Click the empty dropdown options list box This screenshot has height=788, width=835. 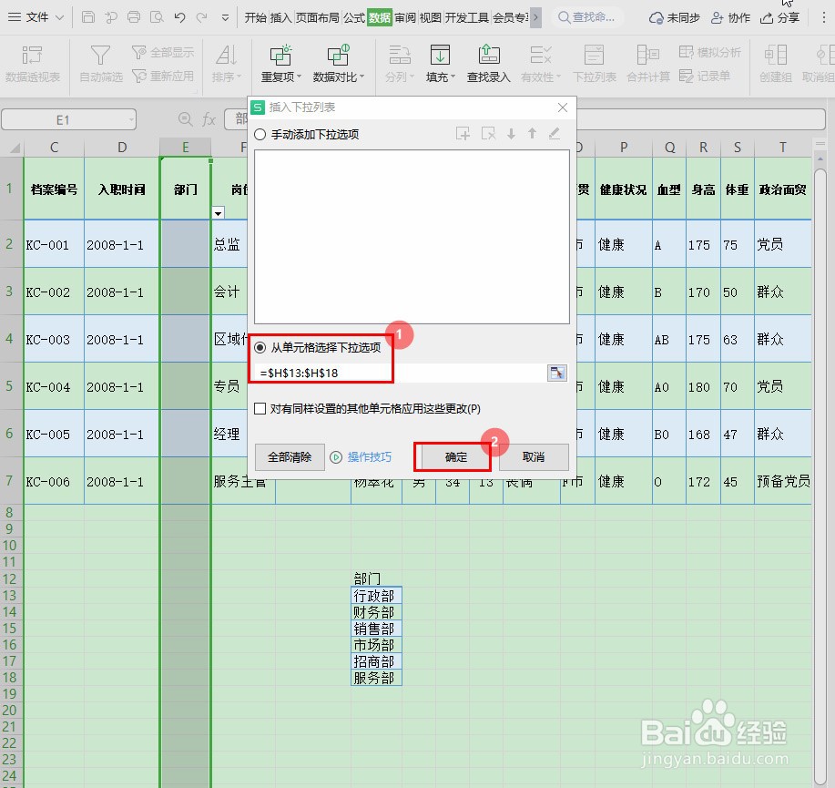tap(412, 237)
